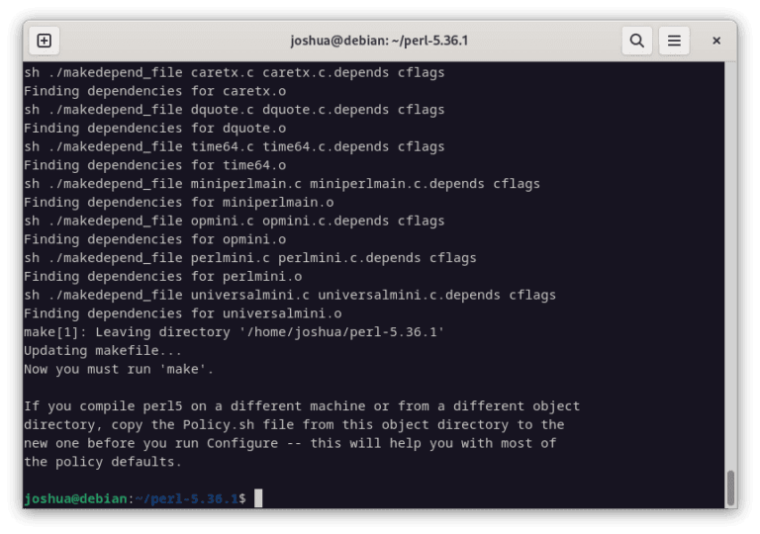Click the green joshua@debian prompt text

point(75,498)
